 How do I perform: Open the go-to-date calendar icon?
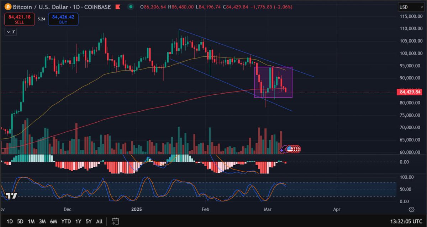(x=115, y=221)
